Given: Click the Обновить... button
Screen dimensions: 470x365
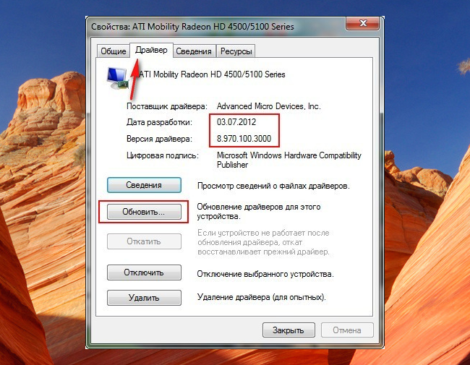Looking at the screenshot, I should pos(144,212).
